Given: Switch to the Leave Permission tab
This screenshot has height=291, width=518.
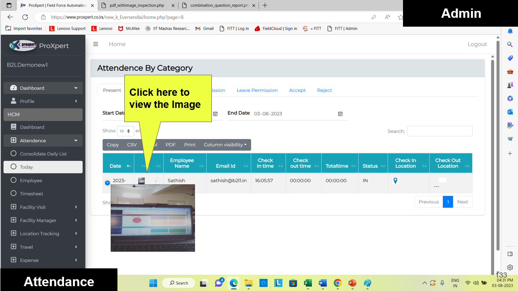Looking at the screenshot, I should coord(257,90).
